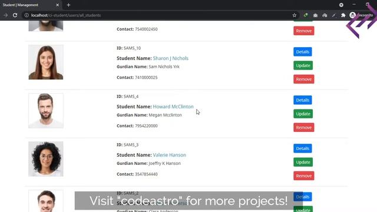Screen dimensions: 377x212
Task: Close the Student | Management tab
Action: pyautogui.click(x=58, y=5)
